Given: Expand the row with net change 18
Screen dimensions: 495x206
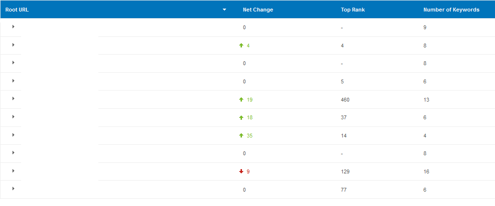Looking at the screenshot, I should coord(13,117).
